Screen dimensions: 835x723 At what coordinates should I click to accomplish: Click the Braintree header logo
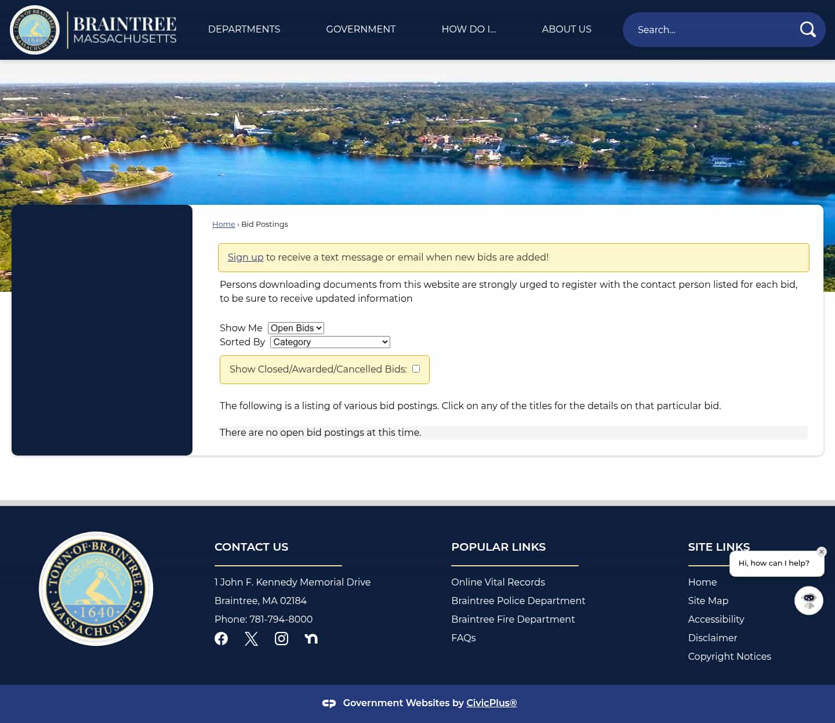coord(93,29)
